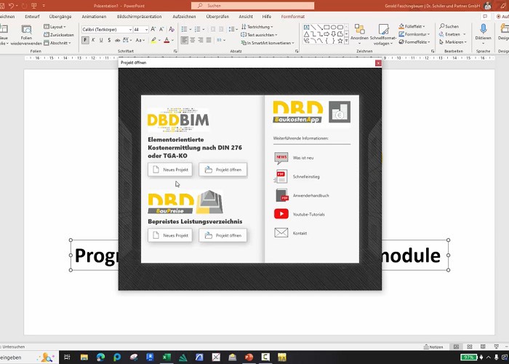Click the DBD BIM logo

(x=178, y=120)
